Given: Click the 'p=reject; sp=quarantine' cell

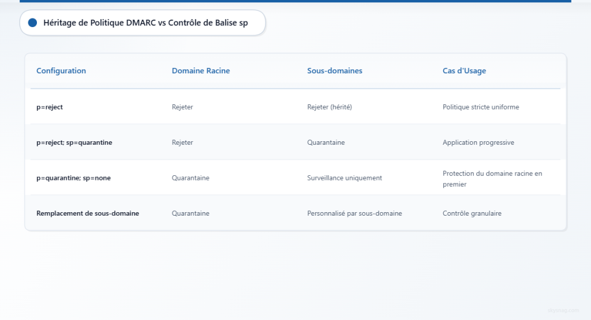Looking at the screenshot, I should tap(74, 142).
